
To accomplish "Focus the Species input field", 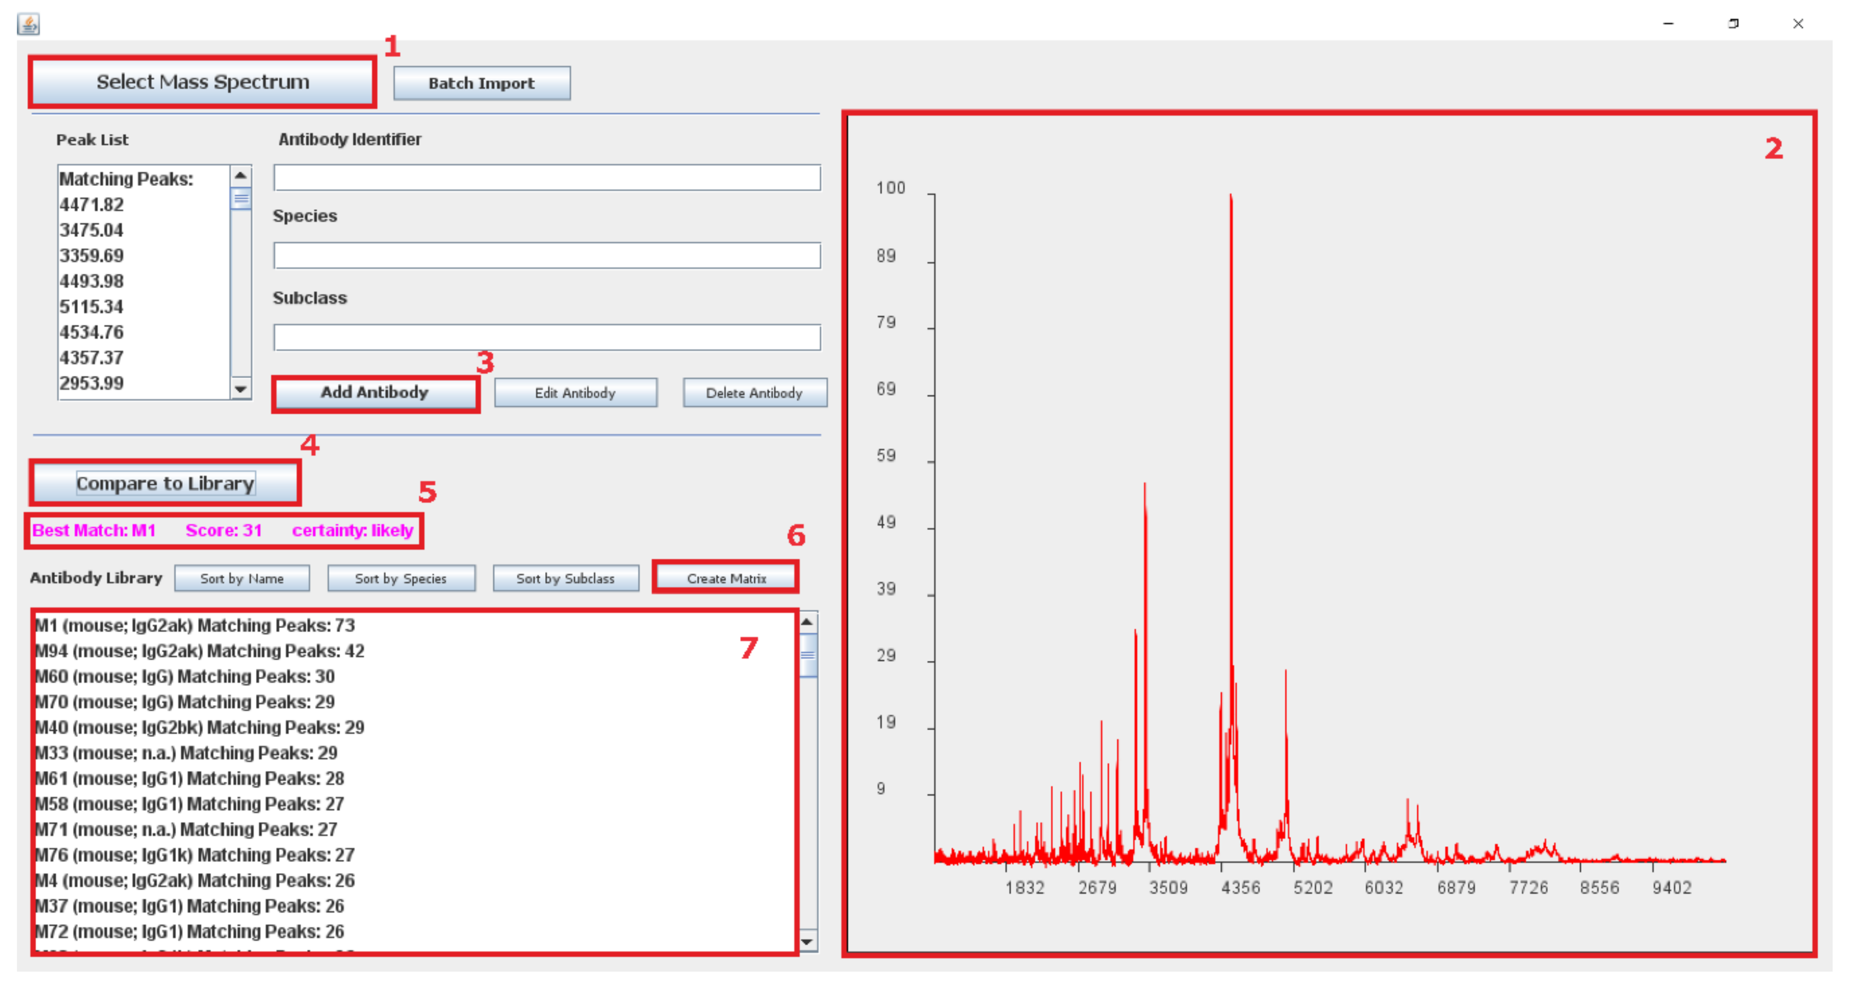I will (546, 255).
